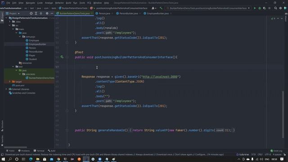Expand External Libraries node

tap(6, 89)
